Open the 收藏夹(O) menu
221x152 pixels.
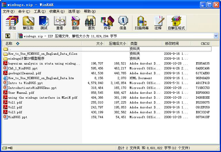pyautogui.click(x=57, y=11)
